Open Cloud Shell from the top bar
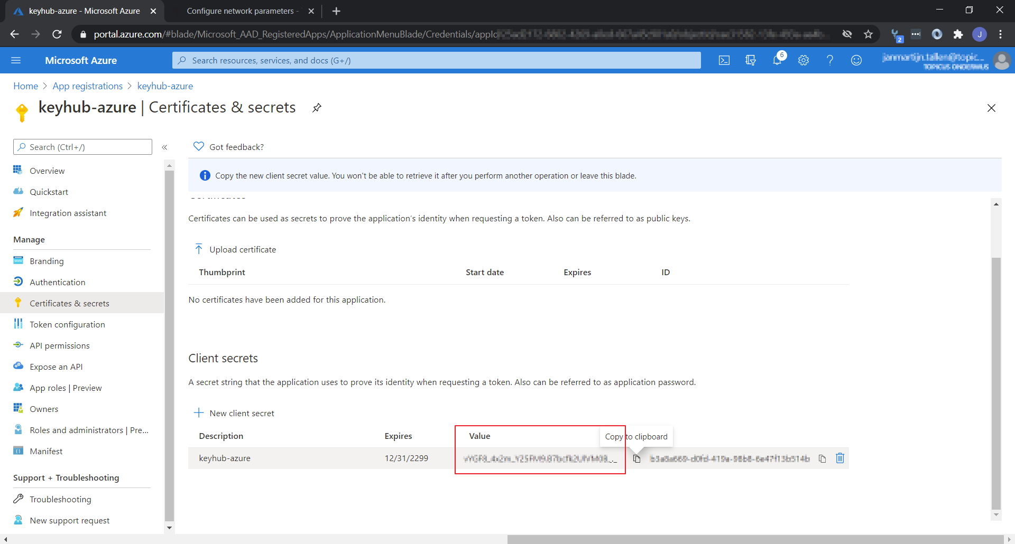This screenshot has width=1015, height=544. pyautogui.click(x=724, y=60)
